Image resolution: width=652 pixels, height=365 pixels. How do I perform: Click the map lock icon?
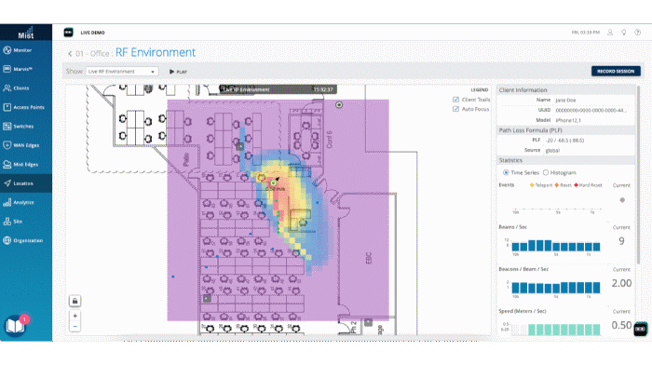tap(75, 301)
